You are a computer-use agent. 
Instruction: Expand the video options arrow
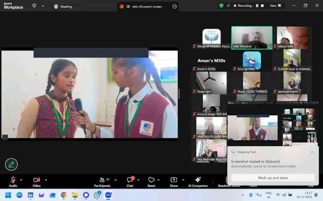pyautogui.click(x=46, y=180)
